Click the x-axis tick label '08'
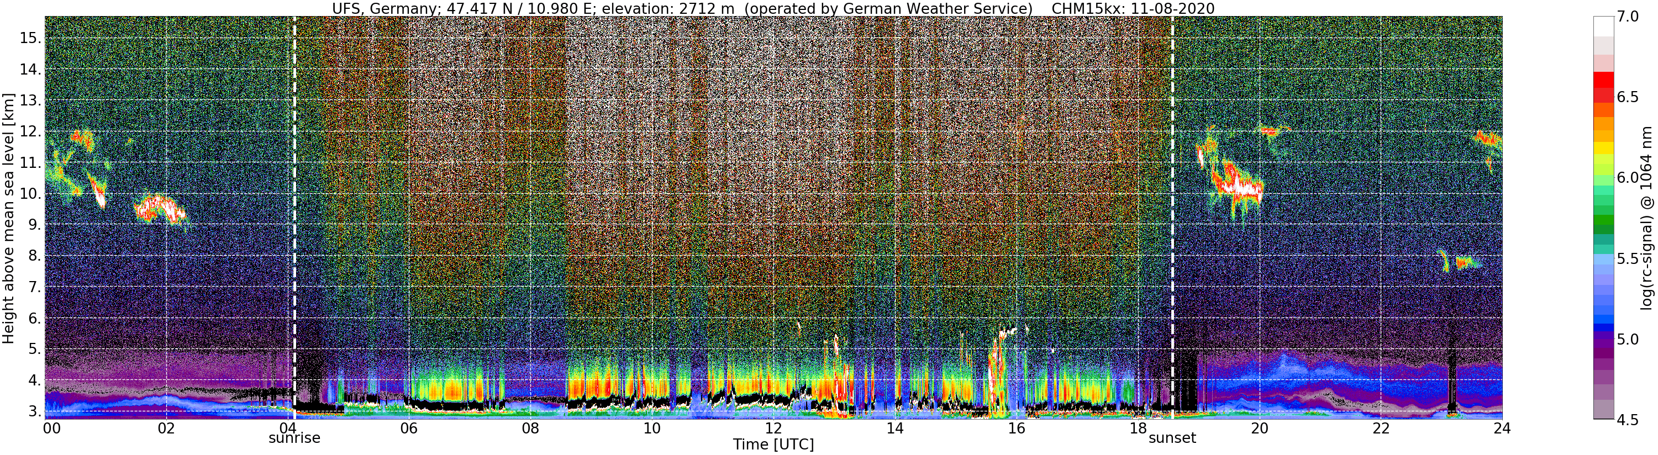 (530, 428)
